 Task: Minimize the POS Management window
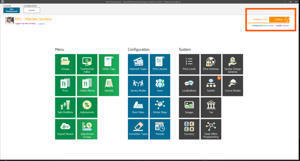(x=285, y=2)
